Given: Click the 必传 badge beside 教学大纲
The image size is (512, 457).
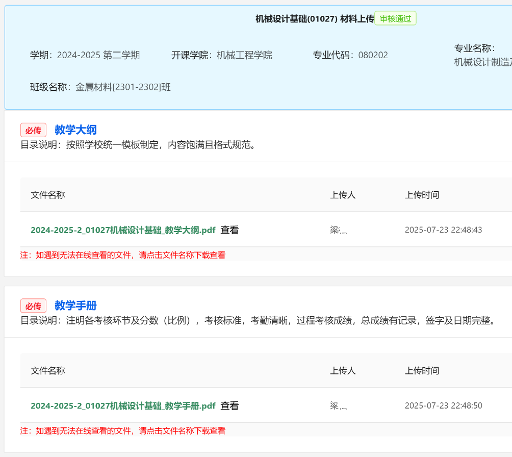Looking at the screenshot, I should pos(33,130).
